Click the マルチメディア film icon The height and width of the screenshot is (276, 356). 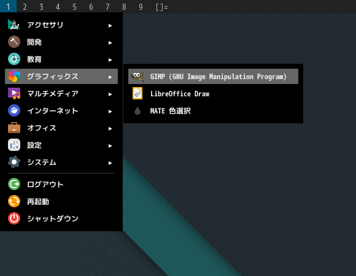click(x=14, y=93)
